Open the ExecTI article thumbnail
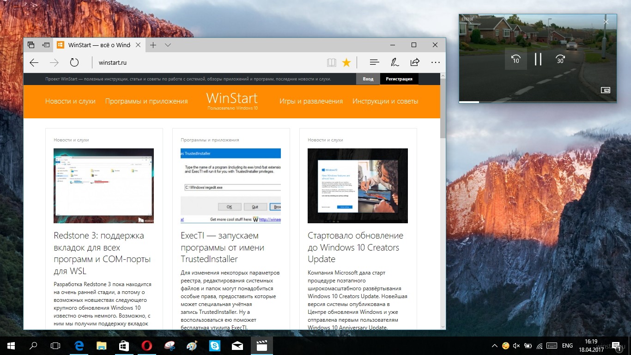 click(231, 186)
